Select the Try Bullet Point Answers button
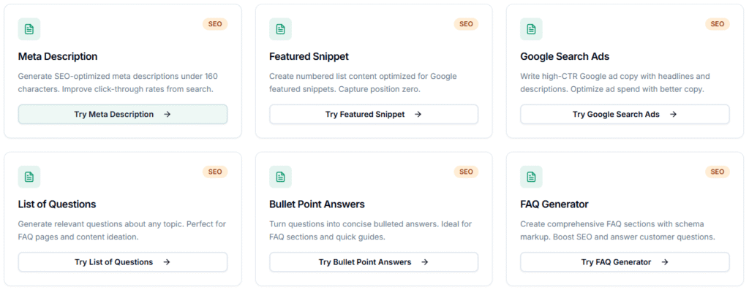The height and width of the screenshot is (295, 749). (374, 262)
